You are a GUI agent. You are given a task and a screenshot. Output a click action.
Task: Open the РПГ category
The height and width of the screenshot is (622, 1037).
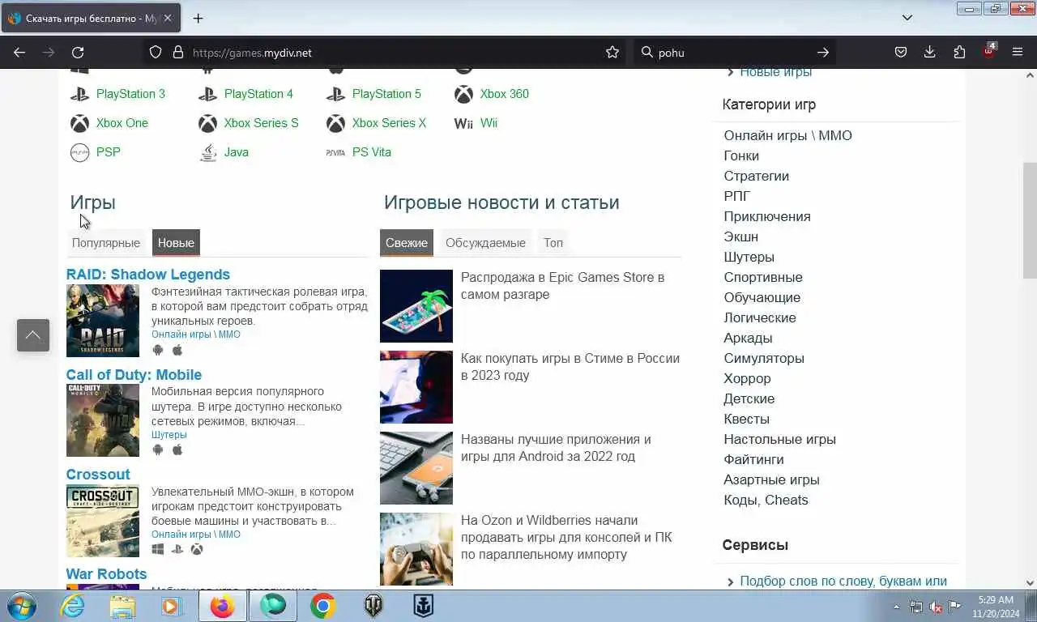(x=737, y=196)
